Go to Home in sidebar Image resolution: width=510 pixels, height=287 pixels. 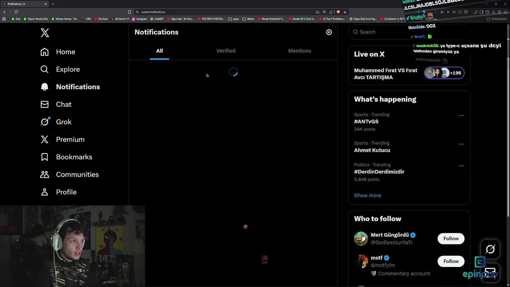[58, 52]
